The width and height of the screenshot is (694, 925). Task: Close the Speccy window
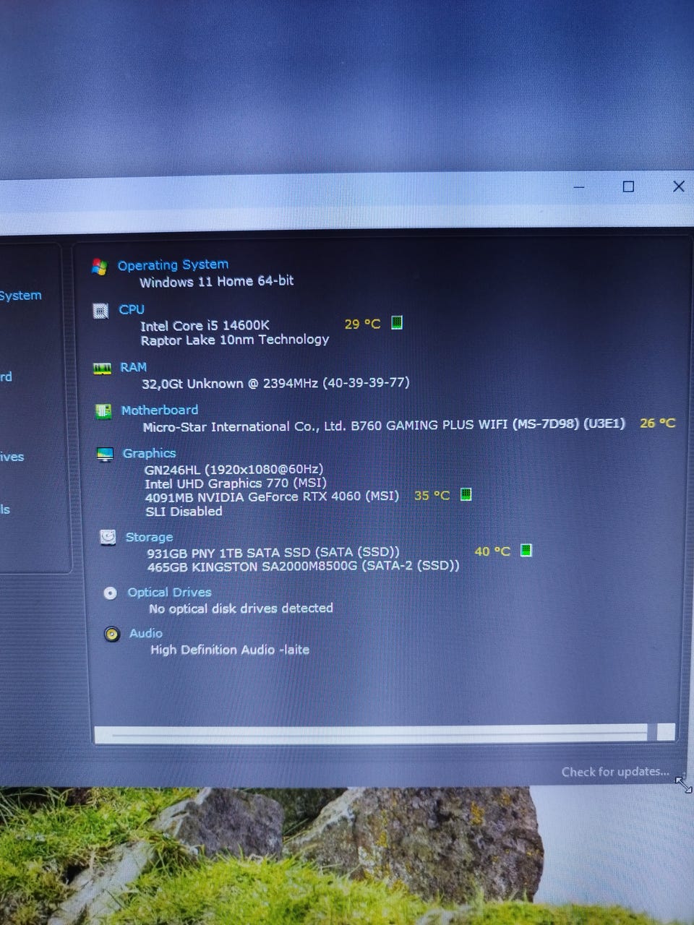(x=678, y=186)
